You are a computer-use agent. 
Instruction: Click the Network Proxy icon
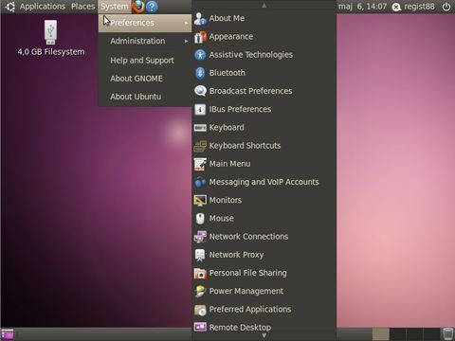pos(200,255)
